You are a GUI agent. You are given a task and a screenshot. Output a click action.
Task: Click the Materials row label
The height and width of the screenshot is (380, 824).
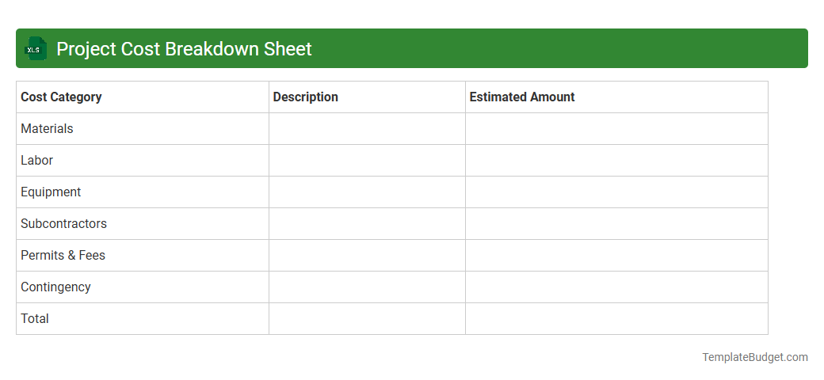47,128
